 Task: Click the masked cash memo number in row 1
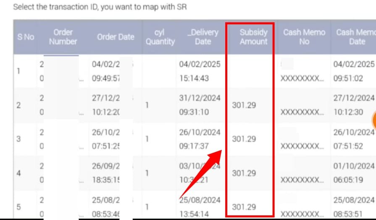click(x=302, y=78)
